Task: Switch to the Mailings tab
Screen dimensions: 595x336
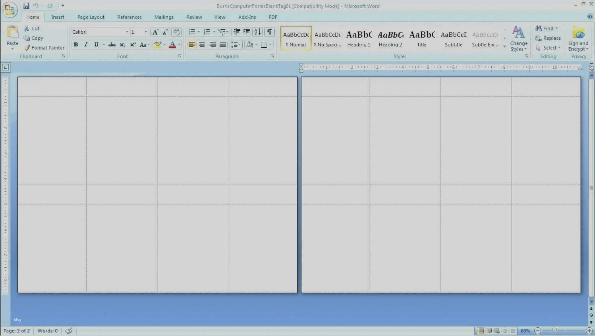Action: (x=164, y=17)
